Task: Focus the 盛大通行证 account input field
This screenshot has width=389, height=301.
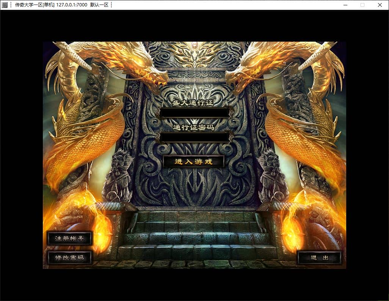Action: 195,113
